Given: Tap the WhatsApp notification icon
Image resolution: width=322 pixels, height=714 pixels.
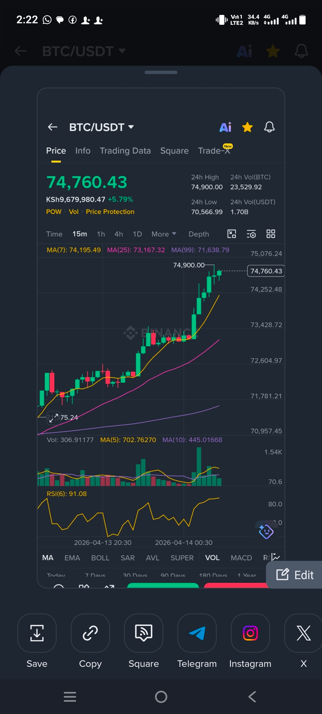Looking at the screenshot, I should 47,20.
